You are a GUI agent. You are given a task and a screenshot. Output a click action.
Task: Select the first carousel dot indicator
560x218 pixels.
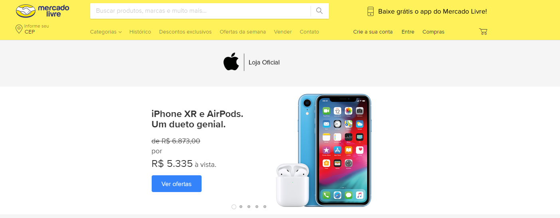click(234, 206)
